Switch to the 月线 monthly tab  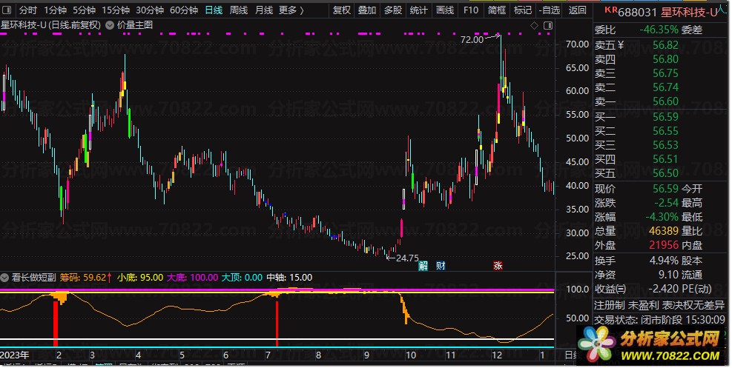tap(264, 10)
